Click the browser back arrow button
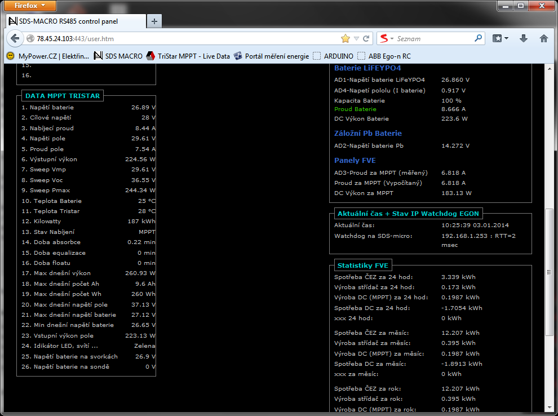Screen dimensions: 558x416 point(15,39)
